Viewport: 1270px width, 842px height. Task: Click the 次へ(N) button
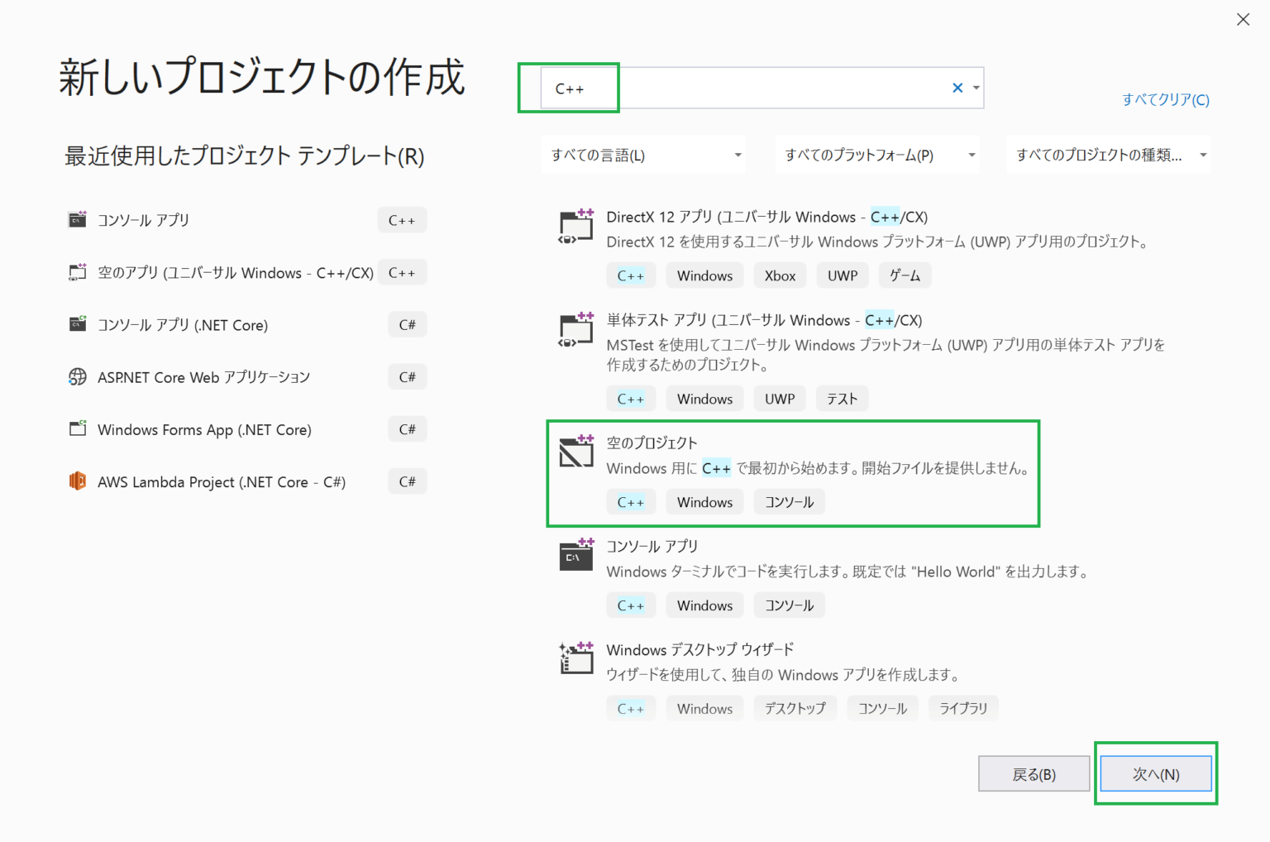[1156, 773]
